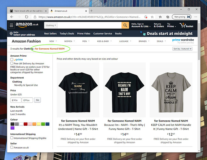Select the purple colour swatch
This screenshot has height=160, width=207.
coord(12,128)
